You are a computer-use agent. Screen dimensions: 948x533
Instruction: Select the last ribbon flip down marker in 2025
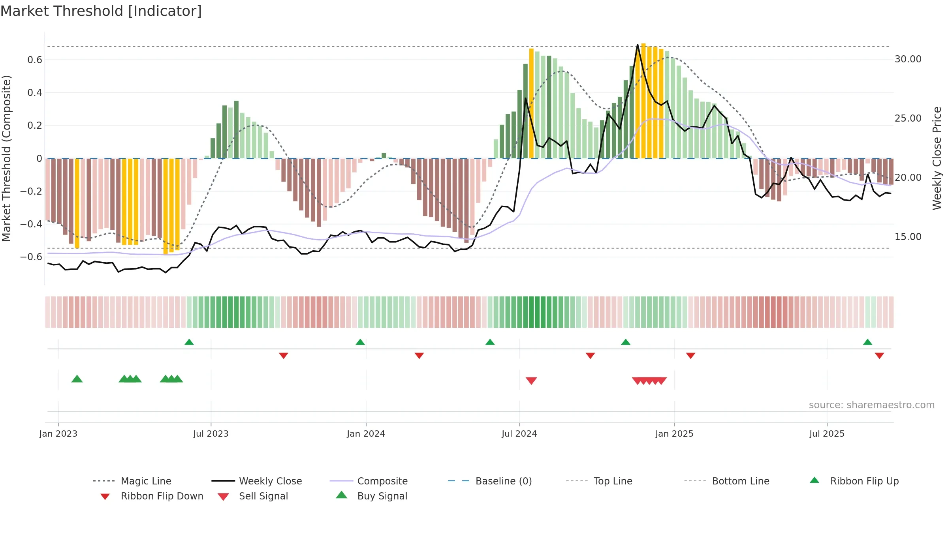[x=880, y=356]
